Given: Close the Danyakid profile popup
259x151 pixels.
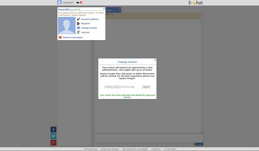Looking at the screenshot, I should click(104, 9).
